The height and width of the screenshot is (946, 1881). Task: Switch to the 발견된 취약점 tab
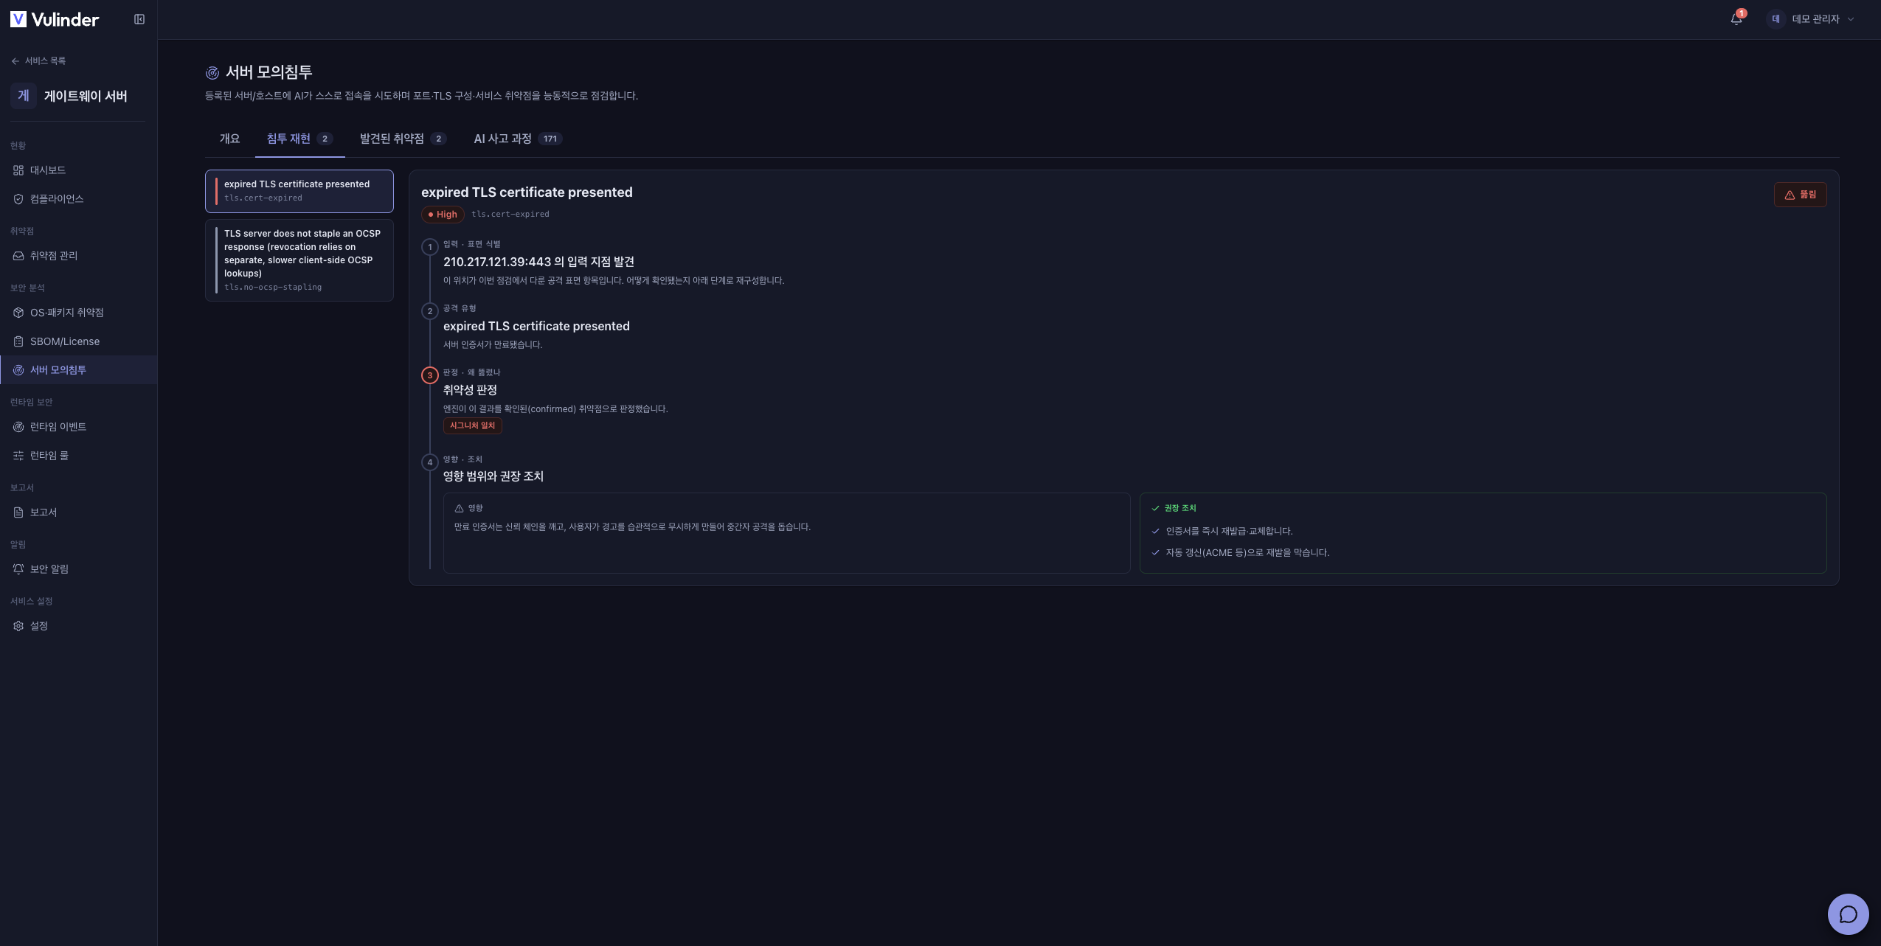[403, 139]
